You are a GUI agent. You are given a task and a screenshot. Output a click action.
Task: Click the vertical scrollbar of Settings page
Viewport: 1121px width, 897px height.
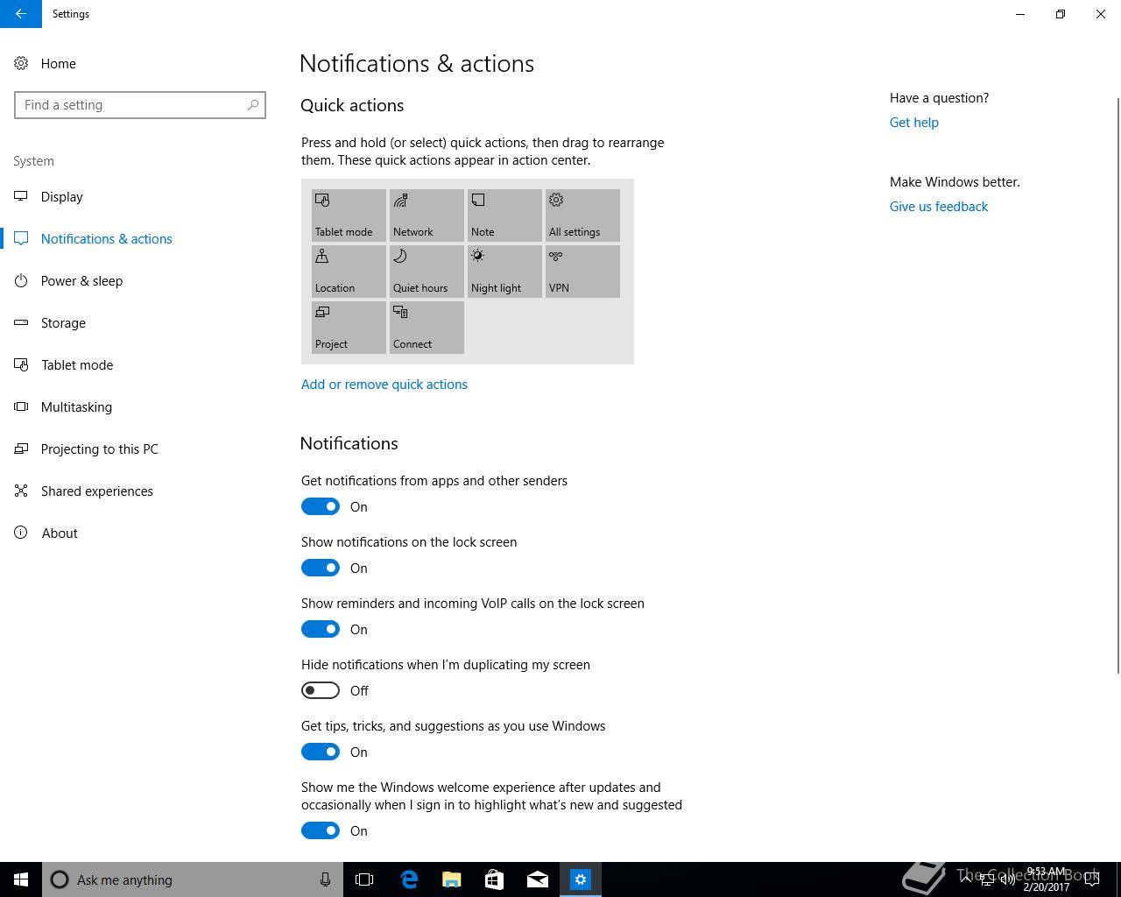(x=1117, y=385)
